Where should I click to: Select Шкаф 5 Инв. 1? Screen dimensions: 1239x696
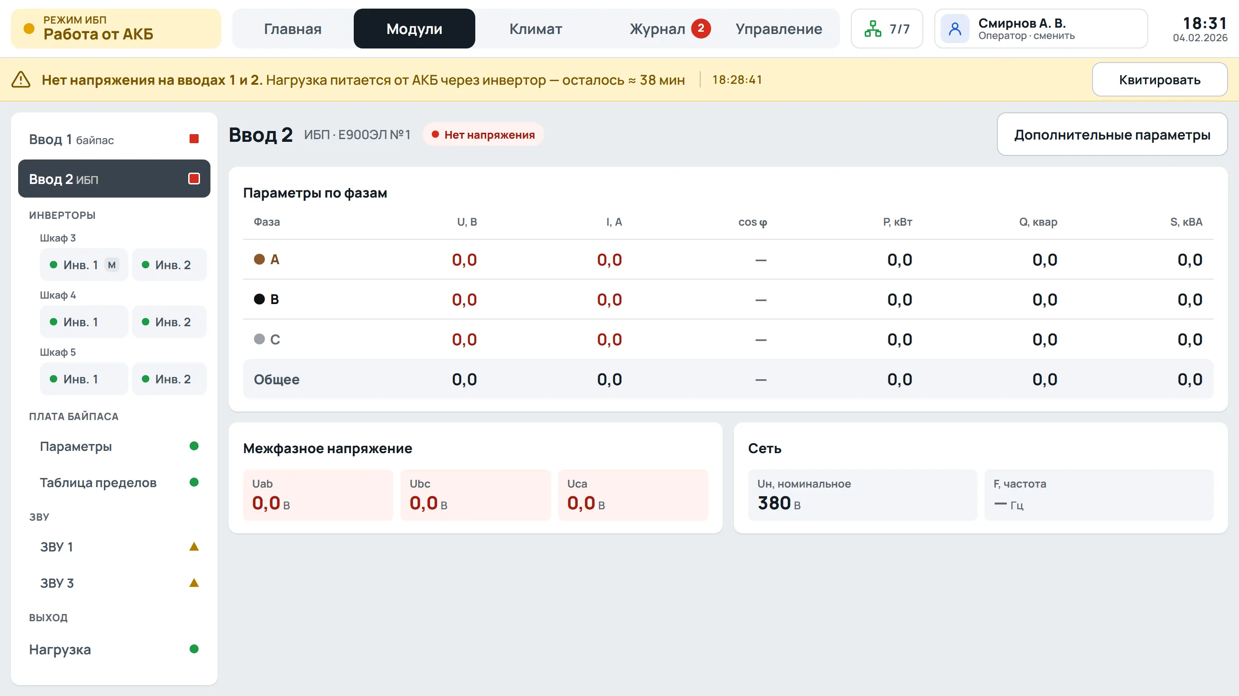click(84, 379)
